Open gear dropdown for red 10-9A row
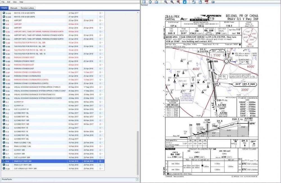The image size is (281, 183). tap(101, 31)
